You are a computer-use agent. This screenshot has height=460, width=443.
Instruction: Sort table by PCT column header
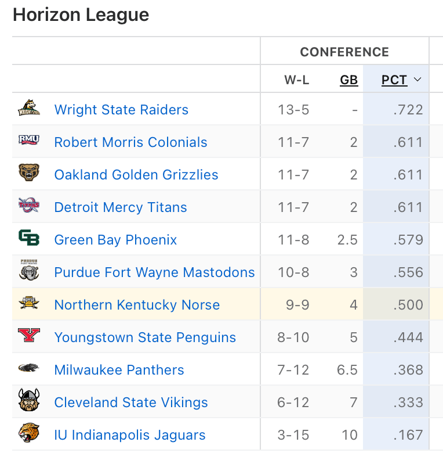click(394, 80)
